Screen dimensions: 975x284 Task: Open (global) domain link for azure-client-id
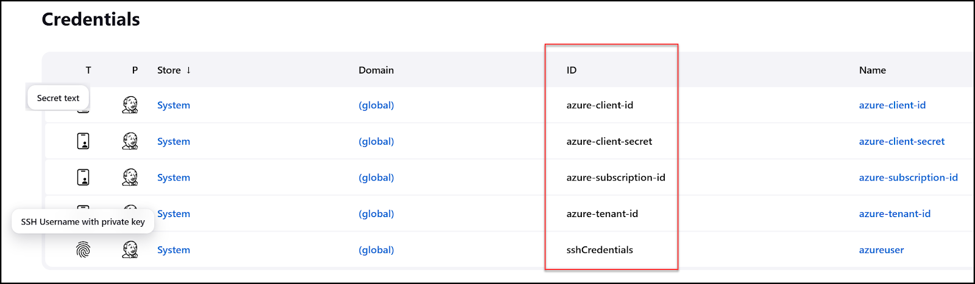coord(376,105)
